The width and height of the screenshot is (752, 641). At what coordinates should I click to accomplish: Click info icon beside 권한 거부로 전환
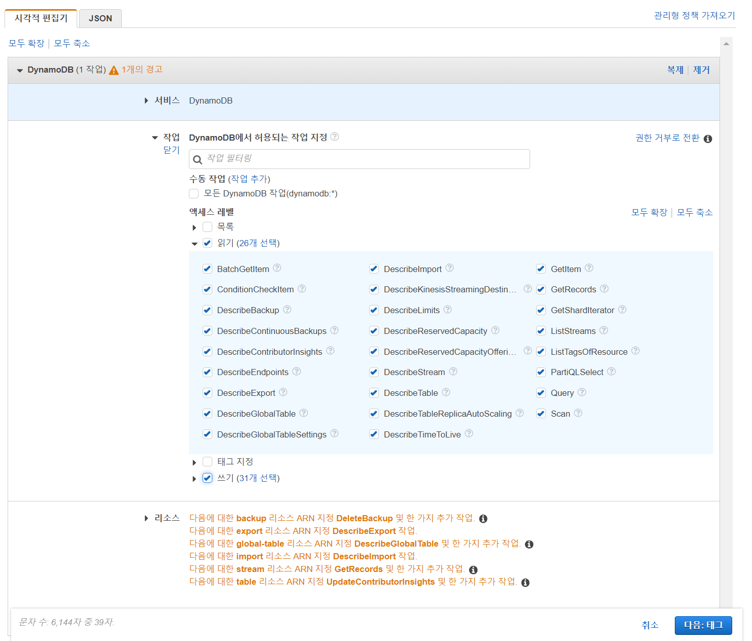click(x=708, y=139)
